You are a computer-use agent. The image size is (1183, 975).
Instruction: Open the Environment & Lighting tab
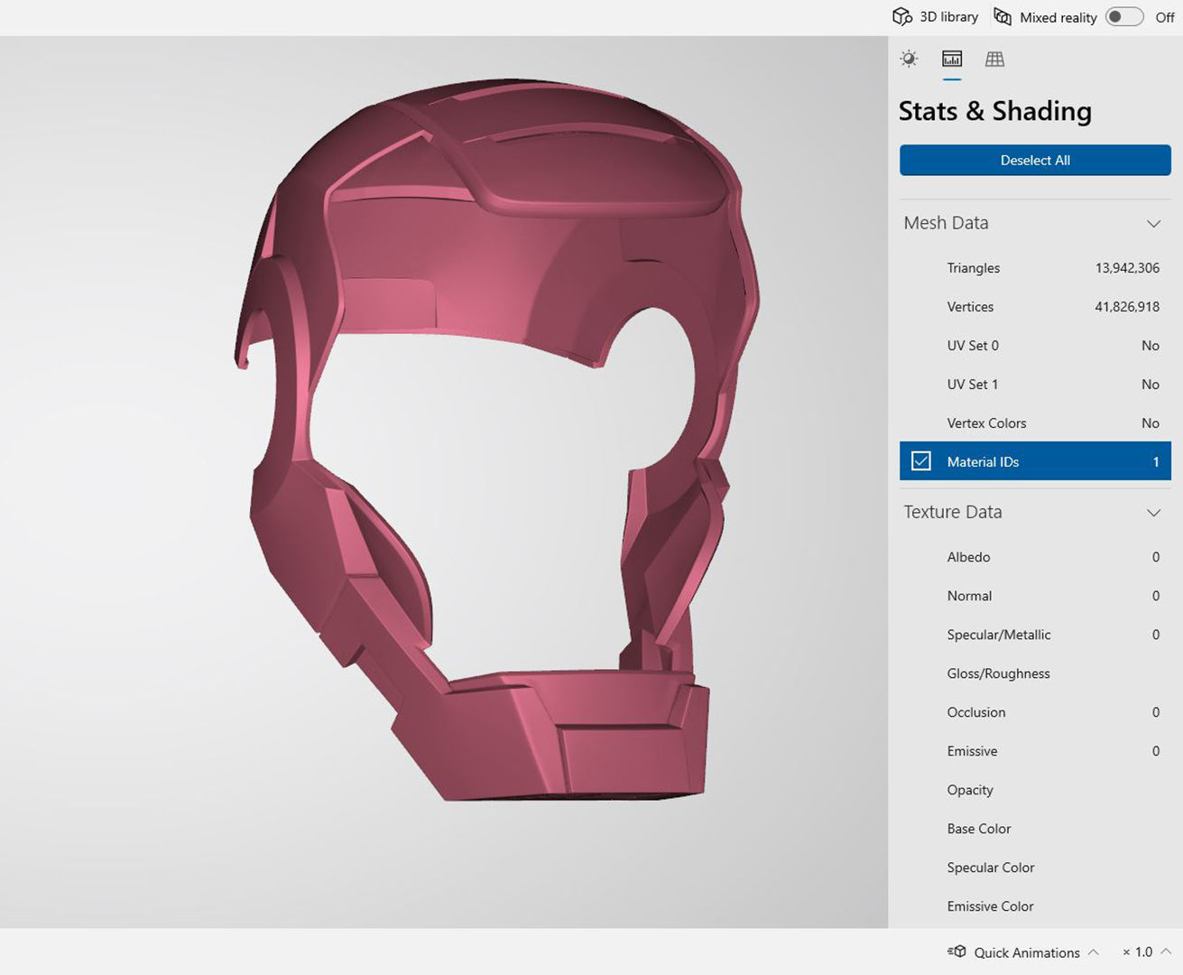tap(909, 59)
